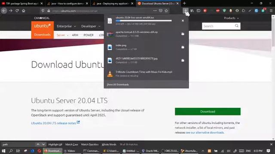Save page to Pocket
Image resolution: width=275 pixels, height=154 pixels.
tap(160, 11)
